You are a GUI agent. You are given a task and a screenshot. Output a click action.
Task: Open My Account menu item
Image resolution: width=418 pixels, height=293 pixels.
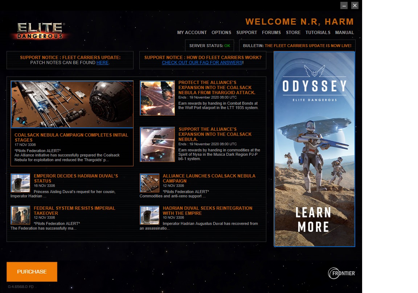(x=192, y=33)
